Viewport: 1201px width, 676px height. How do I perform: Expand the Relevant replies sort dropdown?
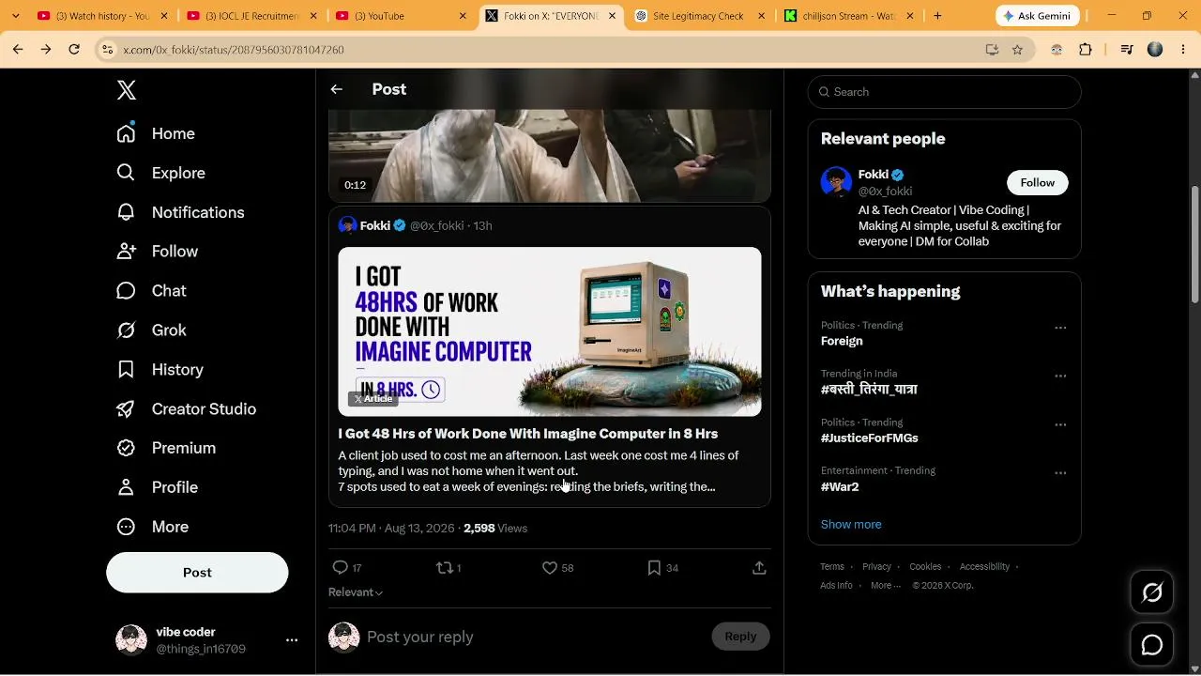click(356, 592)
